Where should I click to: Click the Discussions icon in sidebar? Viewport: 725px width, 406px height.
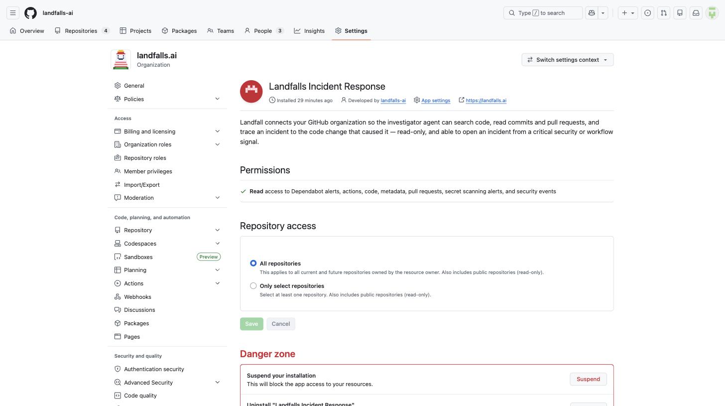tap(118, 310)
